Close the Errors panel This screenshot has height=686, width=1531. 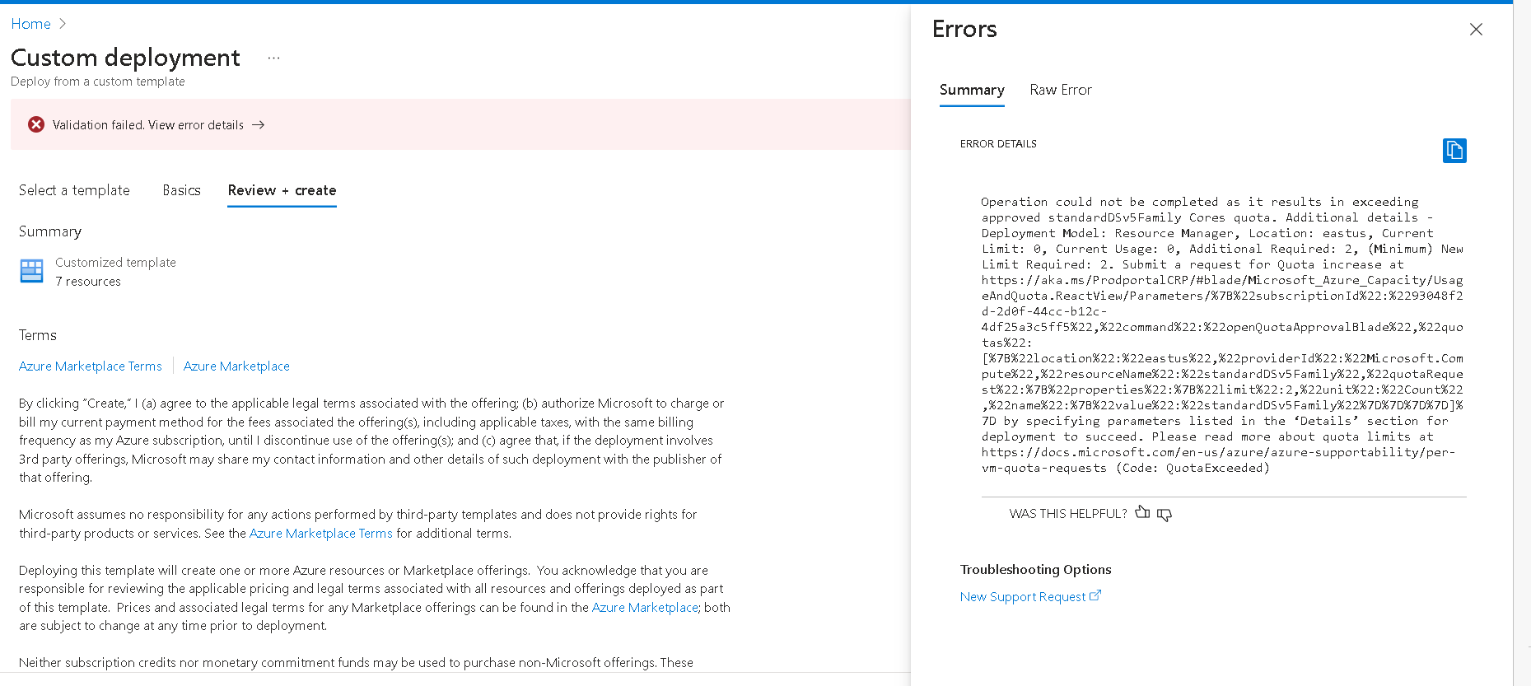pos(1476,30)
